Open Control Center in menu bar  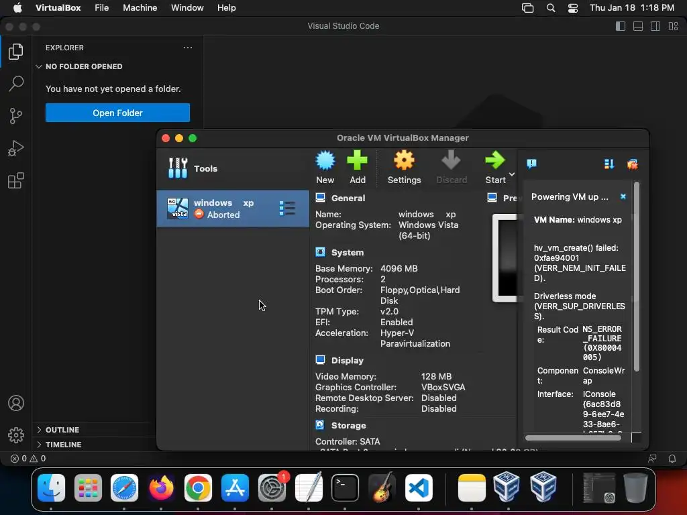(573, 8)
